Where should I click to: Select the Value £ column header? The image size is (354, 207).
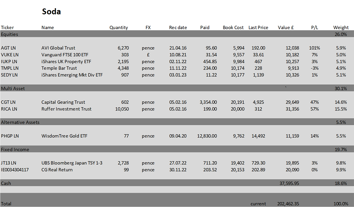coord(286,27)
